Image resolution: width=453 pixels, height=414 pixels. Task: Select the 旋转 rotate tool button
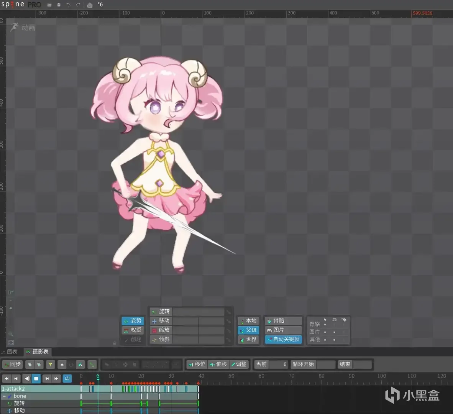click(161, 311)
